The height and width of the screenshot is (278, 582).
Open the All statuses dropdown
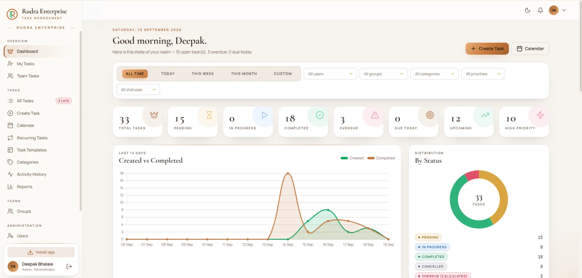[138, 90]
